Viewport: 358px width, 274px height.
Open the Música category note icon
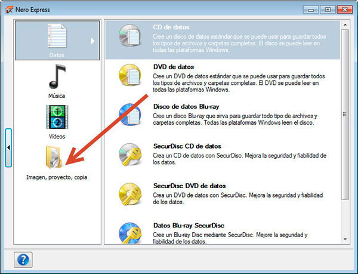[57, 76]
